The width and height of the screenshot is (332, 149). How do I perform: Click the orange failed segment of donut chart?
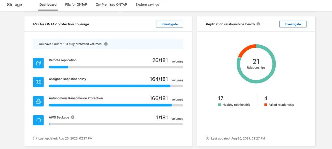(245, 51)
